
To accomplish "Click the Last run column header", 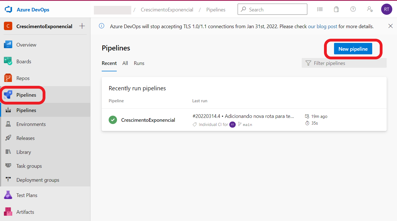I will pyautogui.click(x=200, y=101).
